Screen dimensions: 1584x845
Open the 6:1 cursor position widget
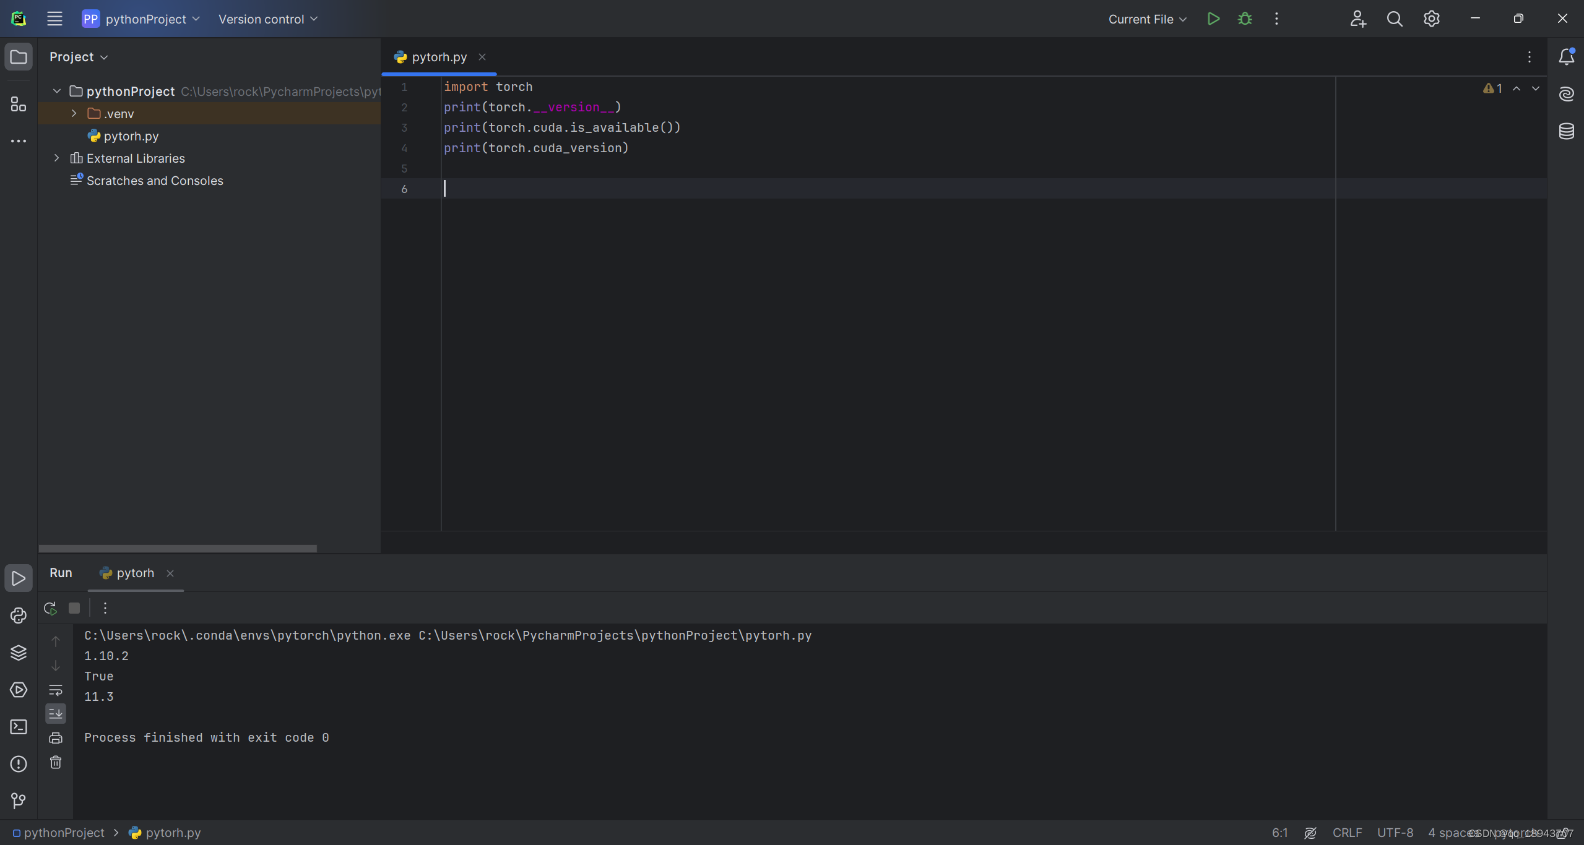coord(1279,833)
